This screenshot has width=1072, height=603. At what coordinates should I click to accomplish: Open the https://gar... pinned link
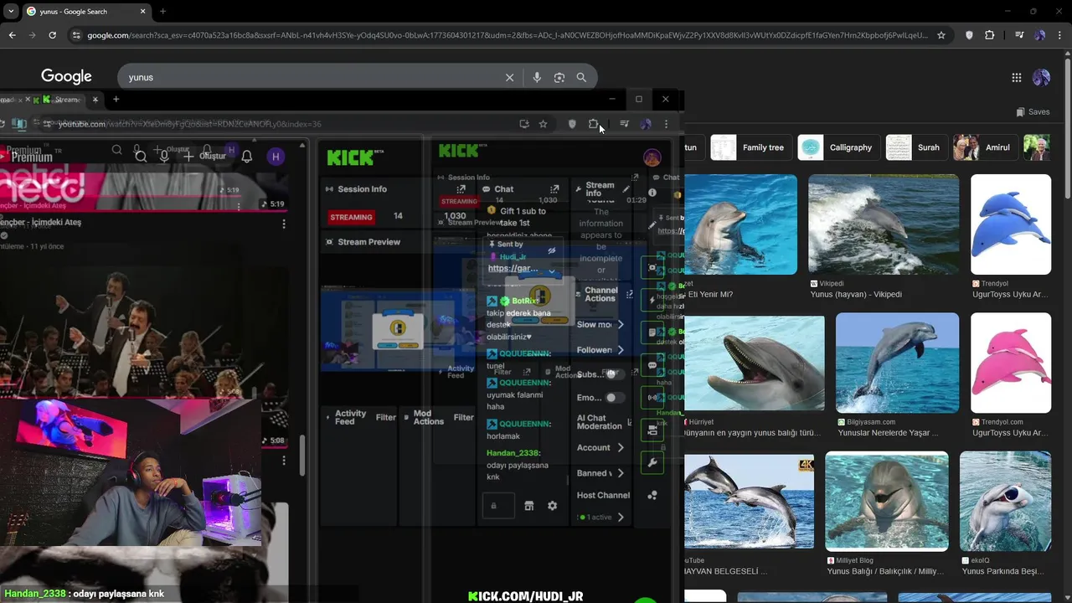[x=513, y=269]
